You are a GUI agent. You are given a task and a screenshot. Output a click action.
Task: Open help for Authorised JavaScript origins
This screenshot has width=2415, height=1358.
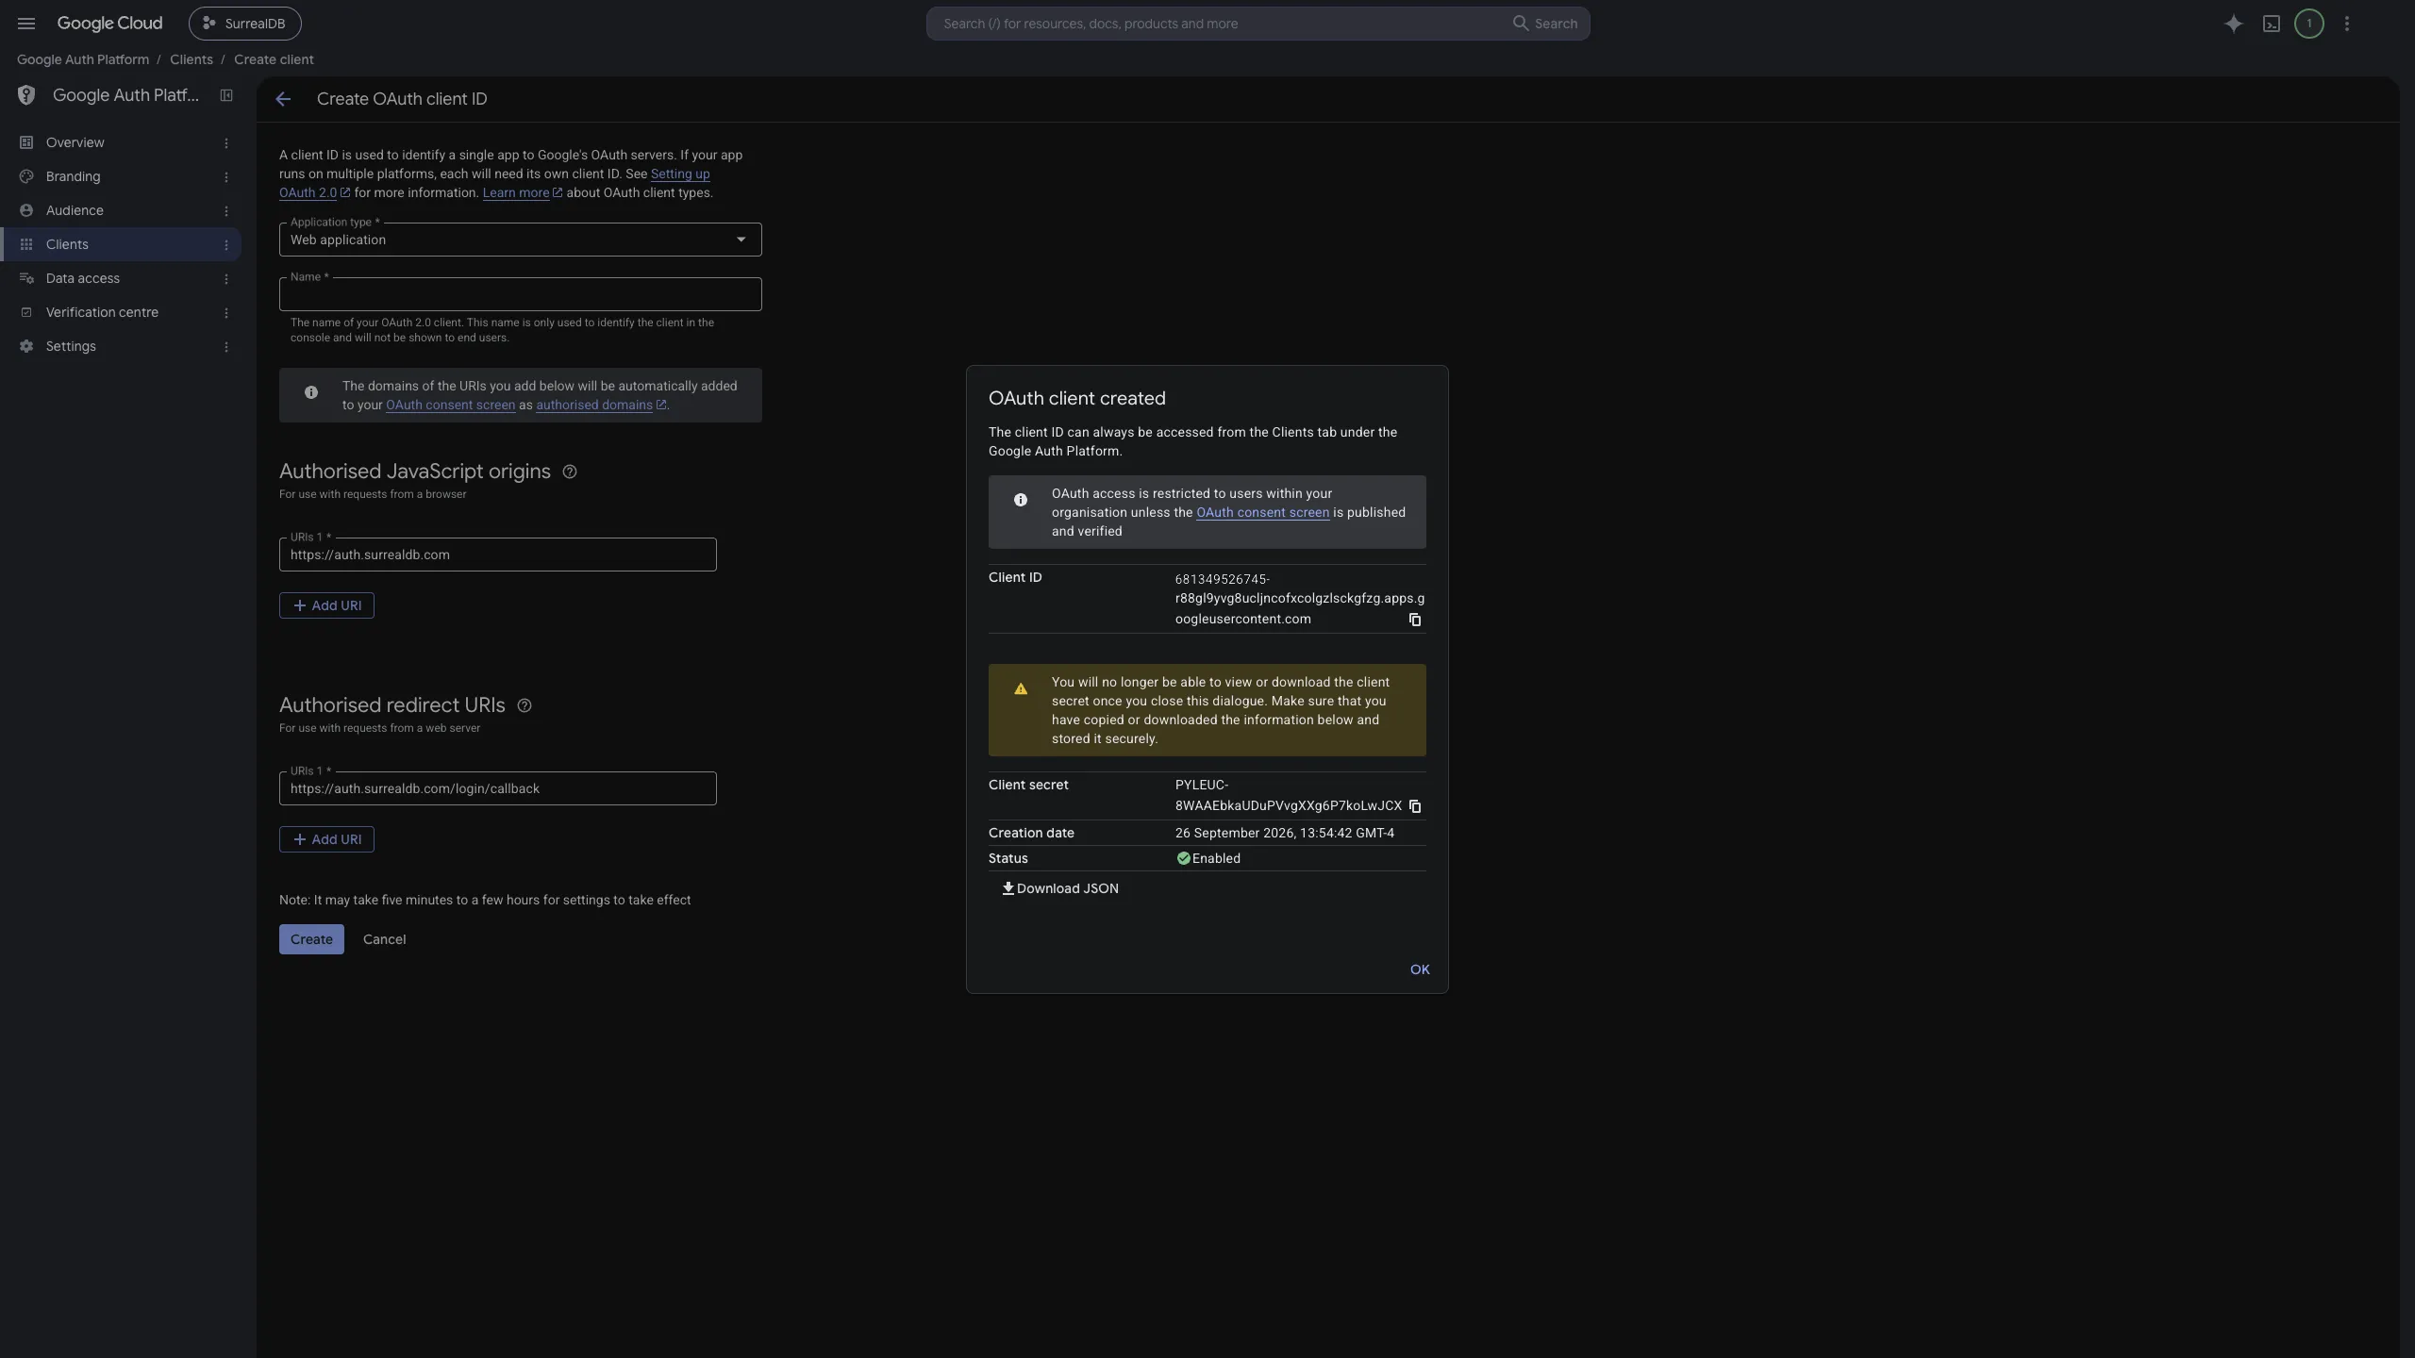tap(570, 472)
